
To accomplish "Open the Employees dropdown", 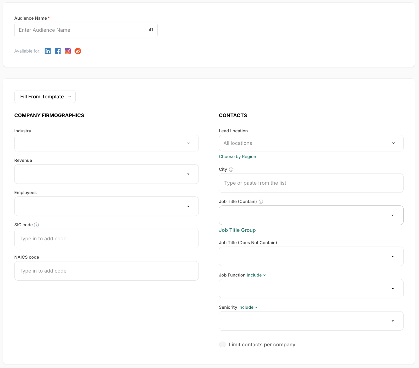I will click(x=106, y=206).
